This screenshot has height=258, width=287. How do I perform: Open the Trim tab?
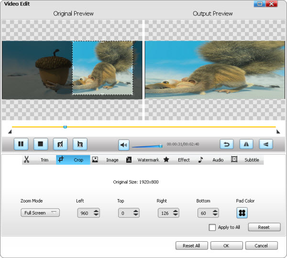click(39, 160)
